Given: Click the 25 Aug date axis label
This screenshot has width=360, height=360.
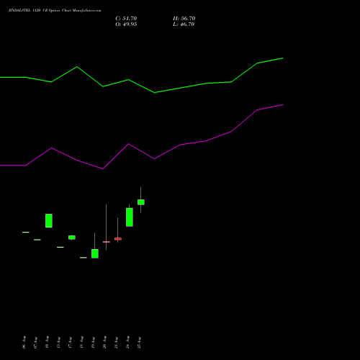Looking at the screenshot, I should (x=139, y=342).
